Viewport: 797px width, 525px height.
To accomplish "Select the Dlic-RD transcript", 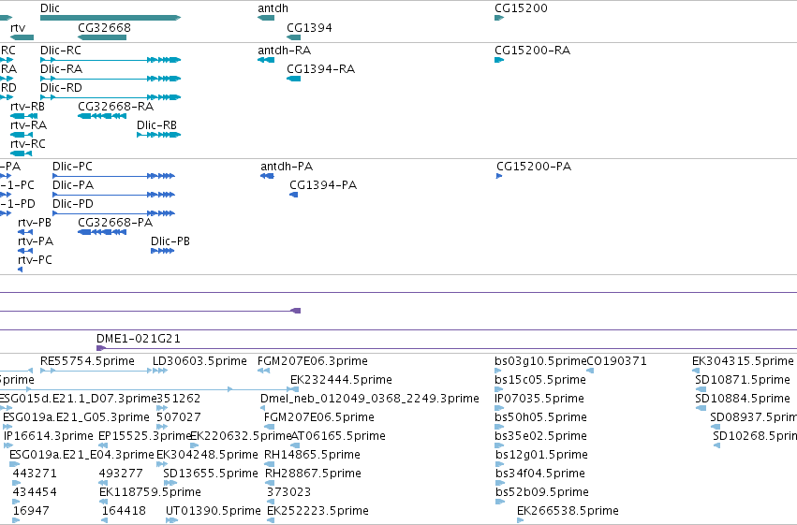I will click(111, 97).
